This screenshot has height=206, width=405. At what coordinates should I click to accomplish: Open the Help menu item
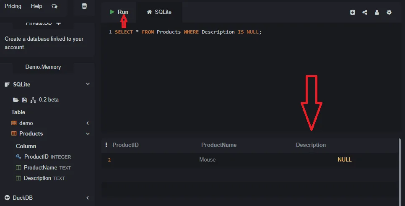[x=36, y=6]
